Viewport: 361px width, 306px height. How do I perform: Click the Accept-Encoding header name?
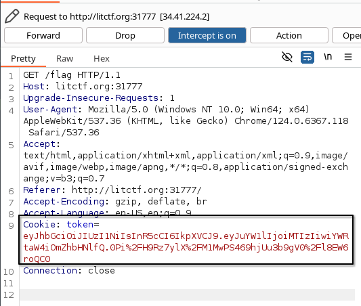pyautogui.click(x=64, y=202)
